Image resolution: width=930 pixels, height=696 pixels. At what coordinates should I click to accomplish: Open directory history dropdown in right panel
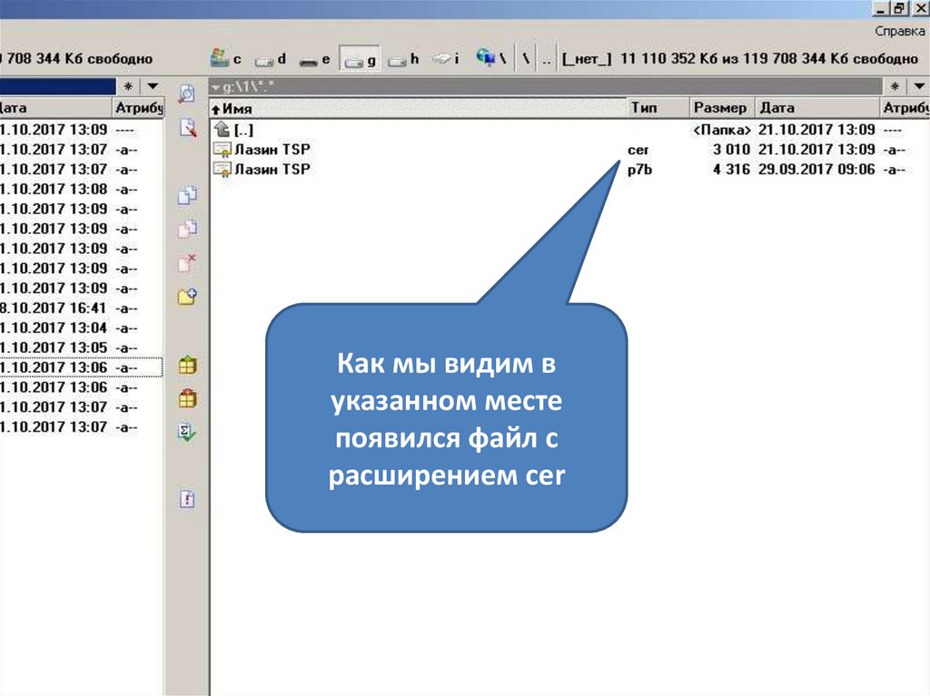(919, 86)
